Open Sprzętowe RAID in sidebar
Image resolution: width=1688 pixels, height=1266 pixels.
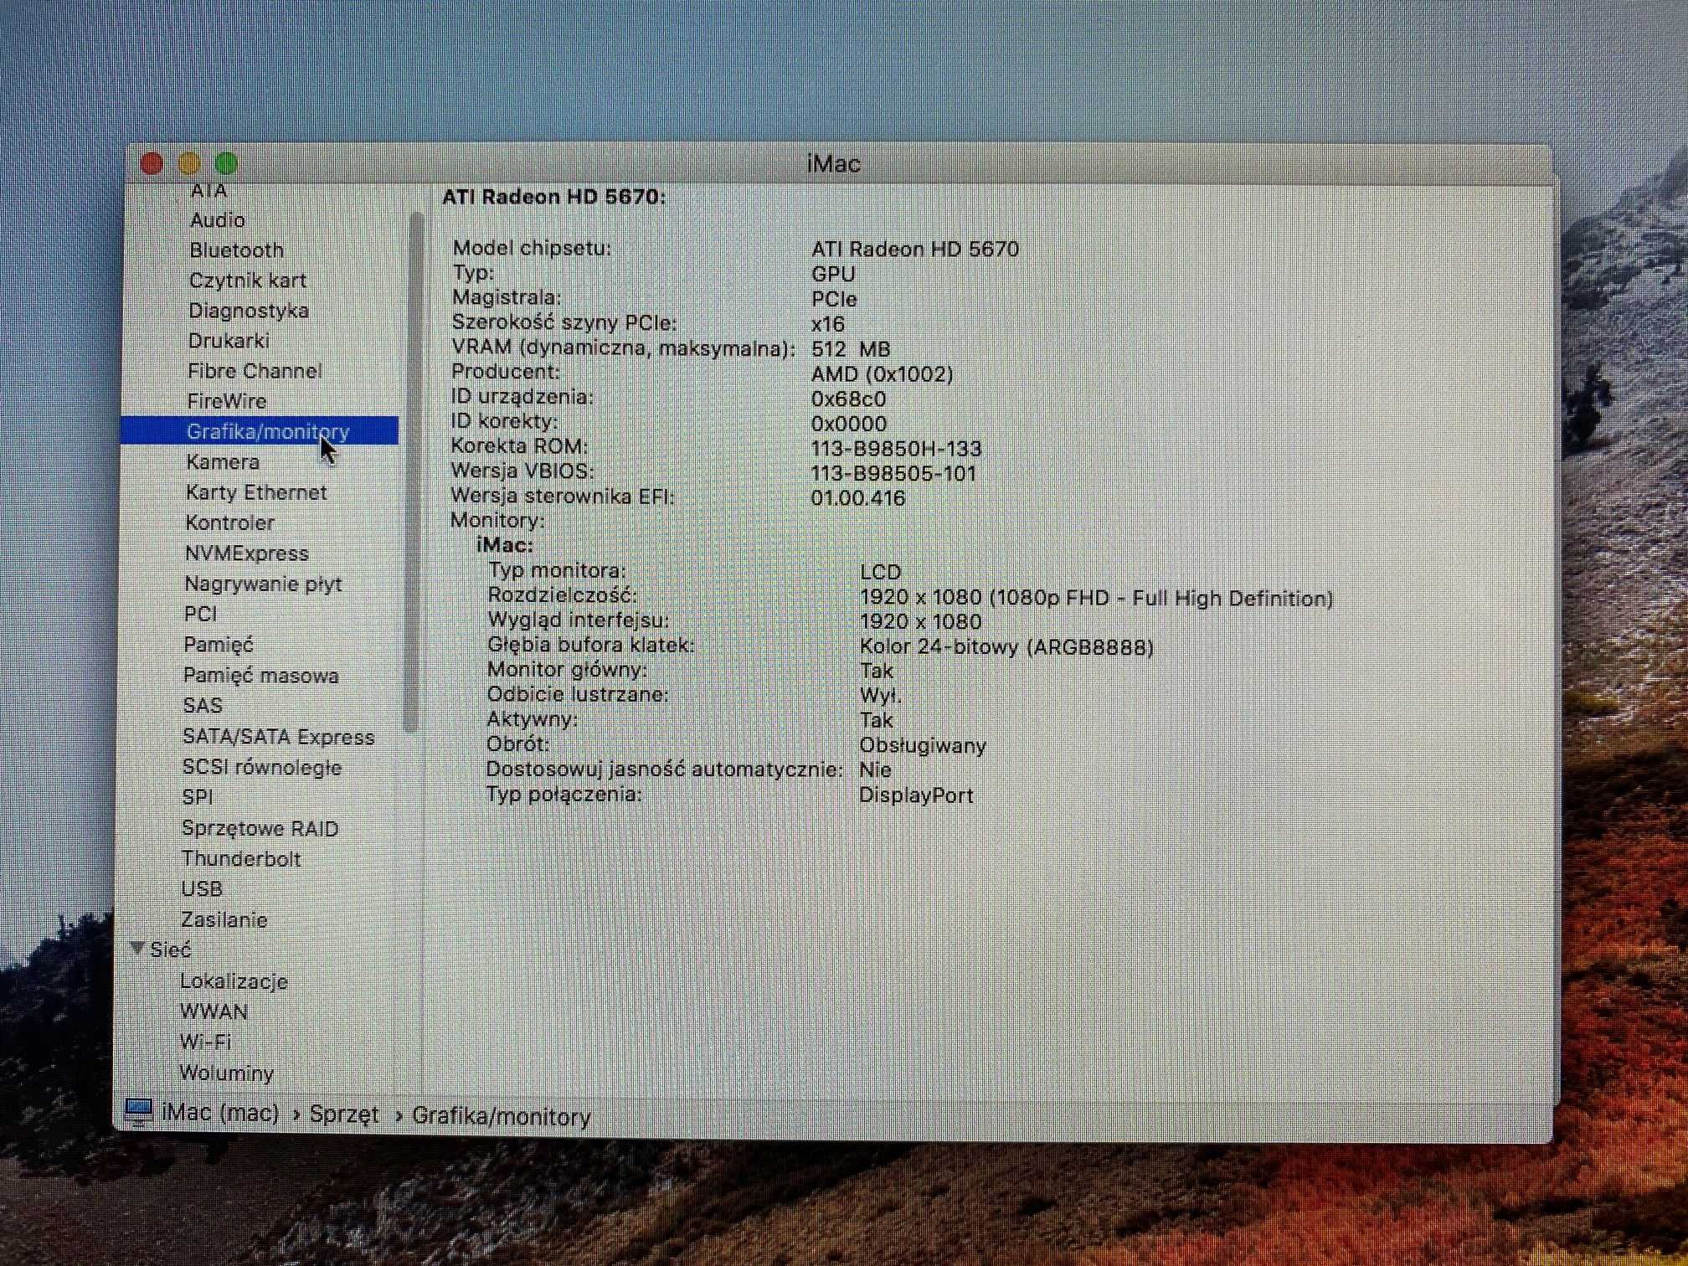(260, 828)
